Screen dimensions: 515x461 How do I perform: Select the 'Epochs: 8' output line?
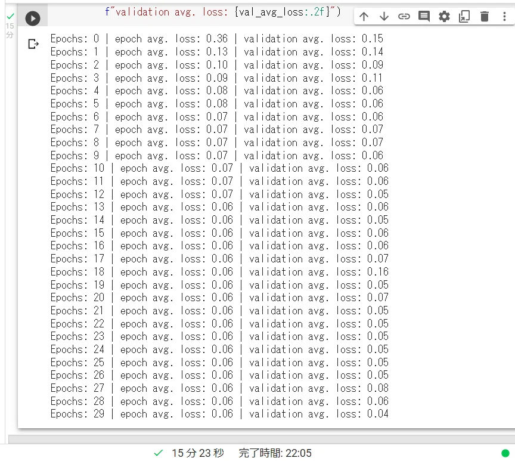coord(217,143)
